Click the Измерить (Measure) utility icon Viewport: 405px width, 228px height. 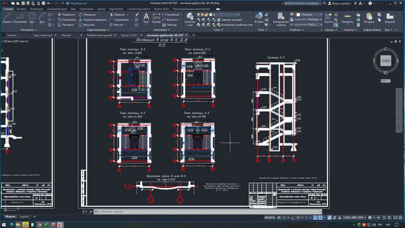pyautogui.click(x=347, y=17)
